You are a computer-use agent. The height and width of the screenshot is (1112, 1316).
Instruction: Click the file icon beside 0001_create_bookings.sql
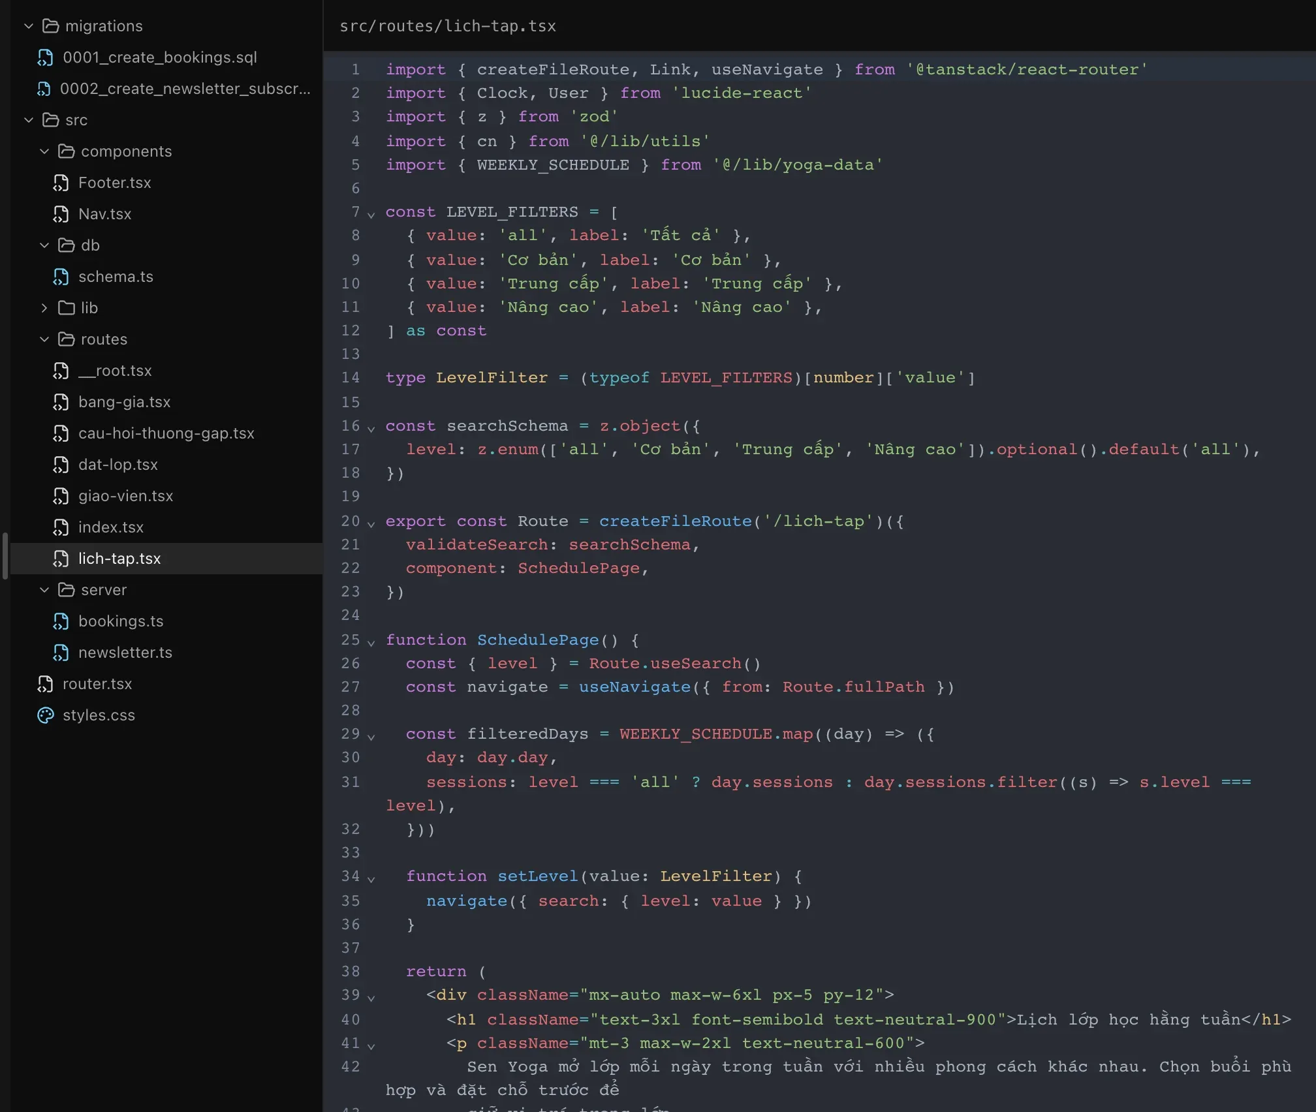pos(45,57)
